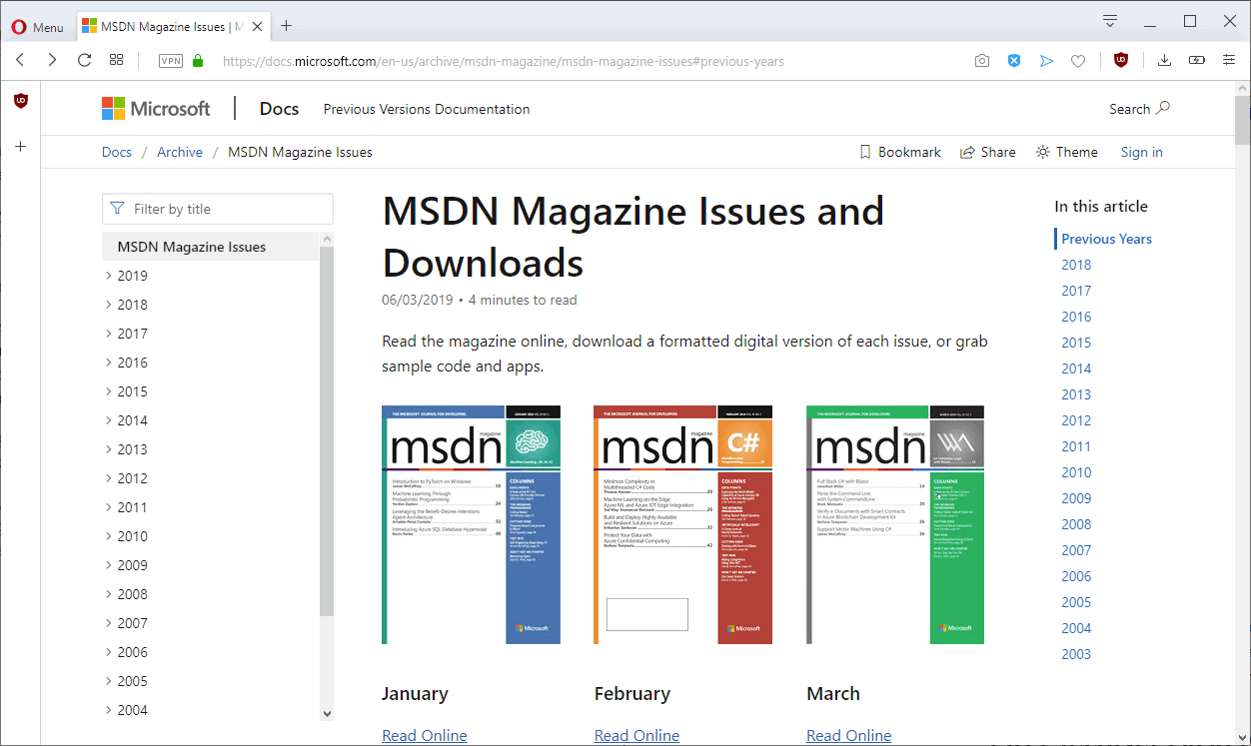The image size is (1251, 746).
Task: Open the downloads panel
Action: [x=1164, y=60]
